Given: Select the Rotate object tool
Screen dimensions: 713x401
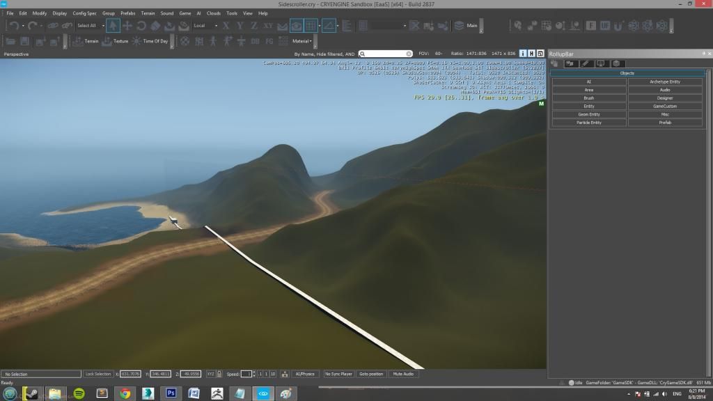Looking at the screenshot, I should point(142,26).
